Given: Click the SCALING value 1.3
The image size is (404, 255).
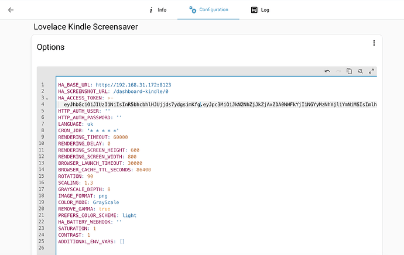Looking at the screenshot, I should pyautogui.click(x=88, y=183).
